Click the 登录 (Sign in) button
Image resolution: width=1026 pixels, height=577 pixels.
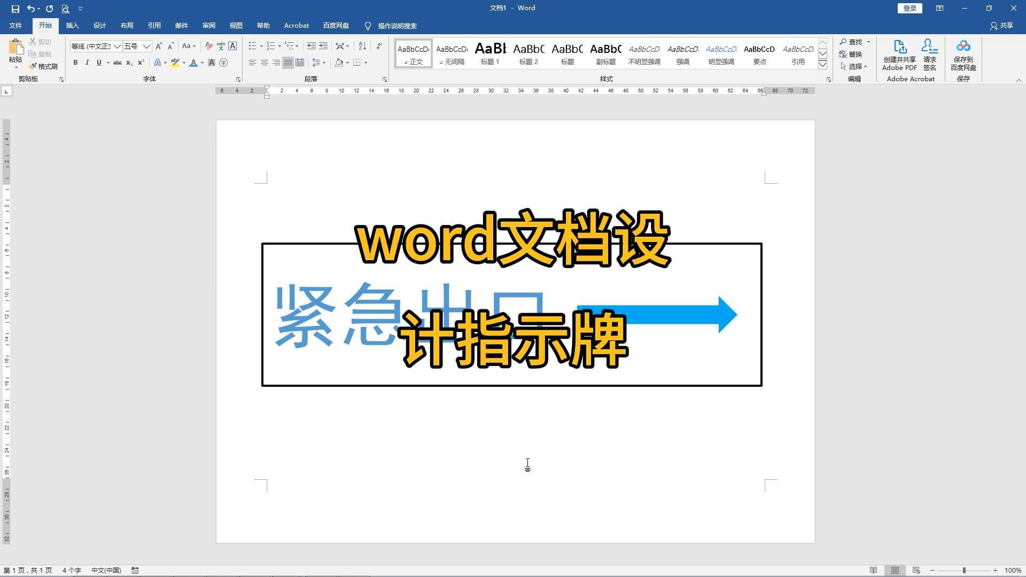[910, 9]
